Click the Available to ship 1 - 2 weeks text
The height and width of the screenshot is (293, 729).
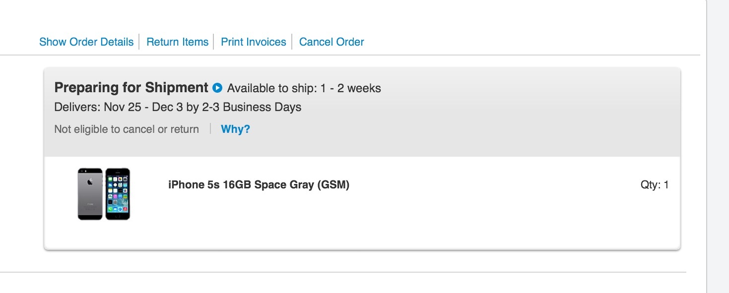pyautogui.click(x=304, y=89)
